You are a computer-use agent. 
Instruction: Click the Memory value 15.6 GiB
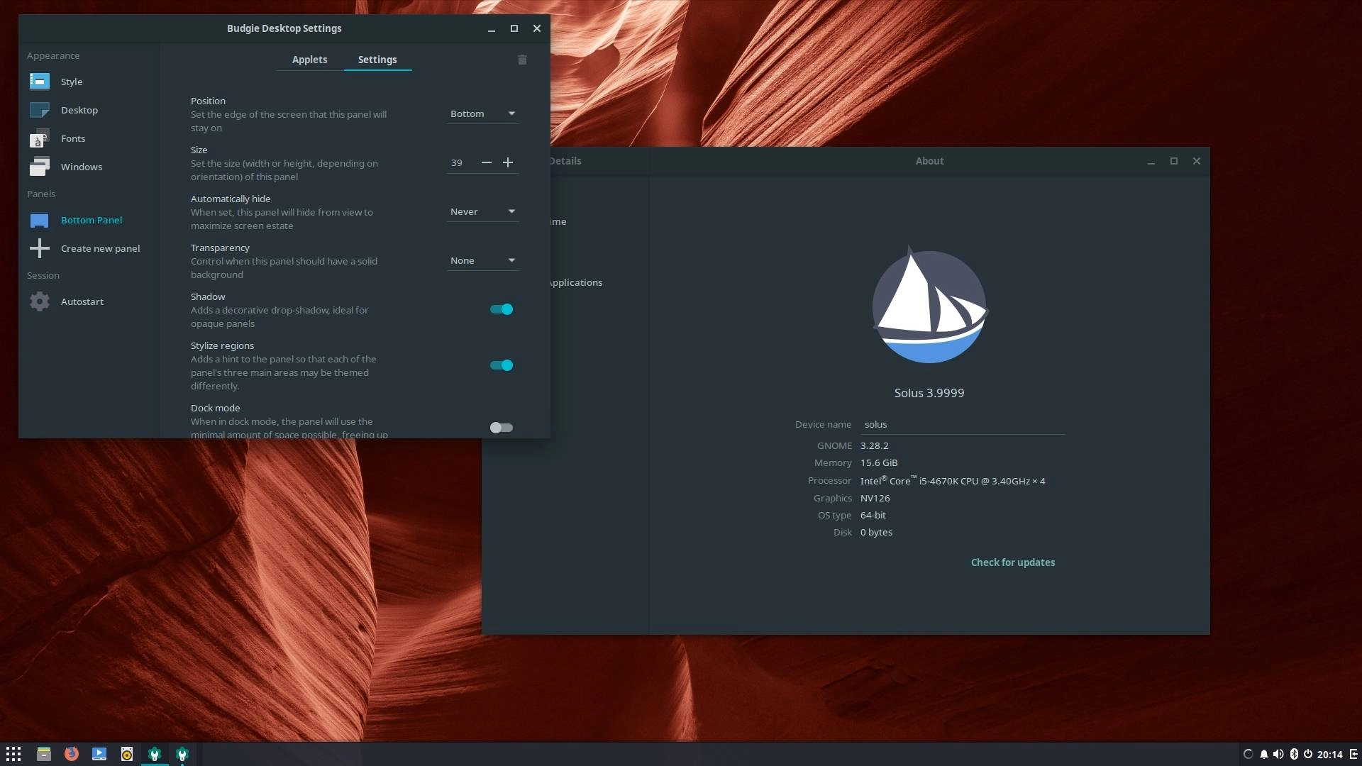[x=879, y=462]
